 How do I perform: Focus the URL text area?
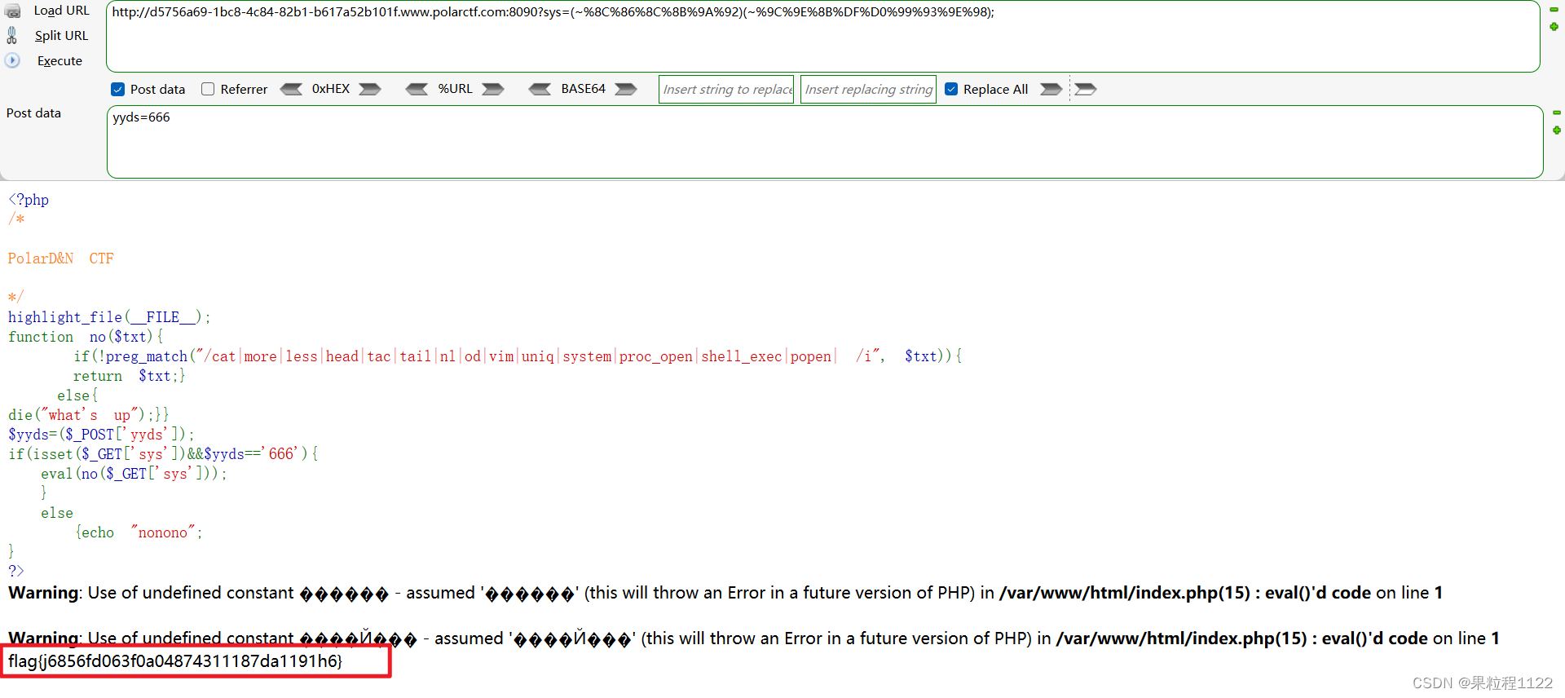point(823,37)
